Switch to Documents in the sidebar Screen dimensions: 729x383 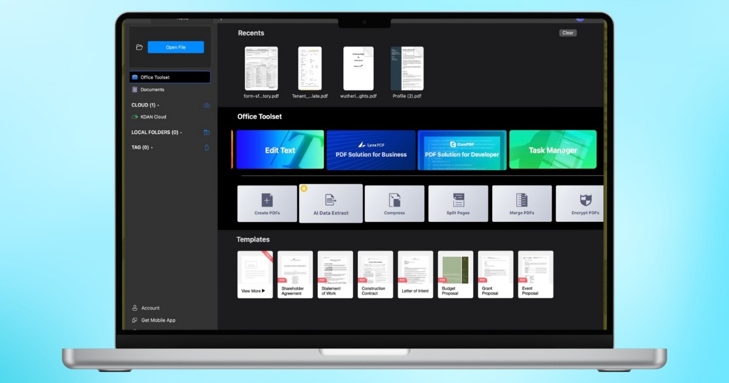(152, 90)
